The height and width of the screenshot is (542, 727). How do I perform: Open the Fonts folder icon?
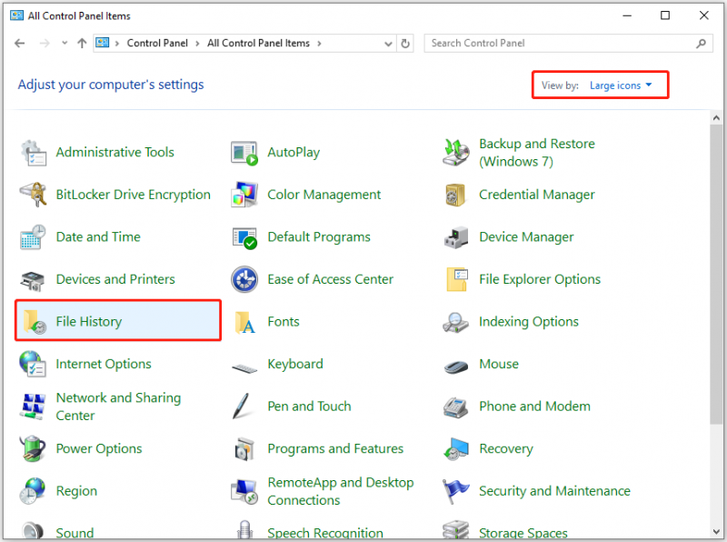pyautogui.click(x=244, y=322)
